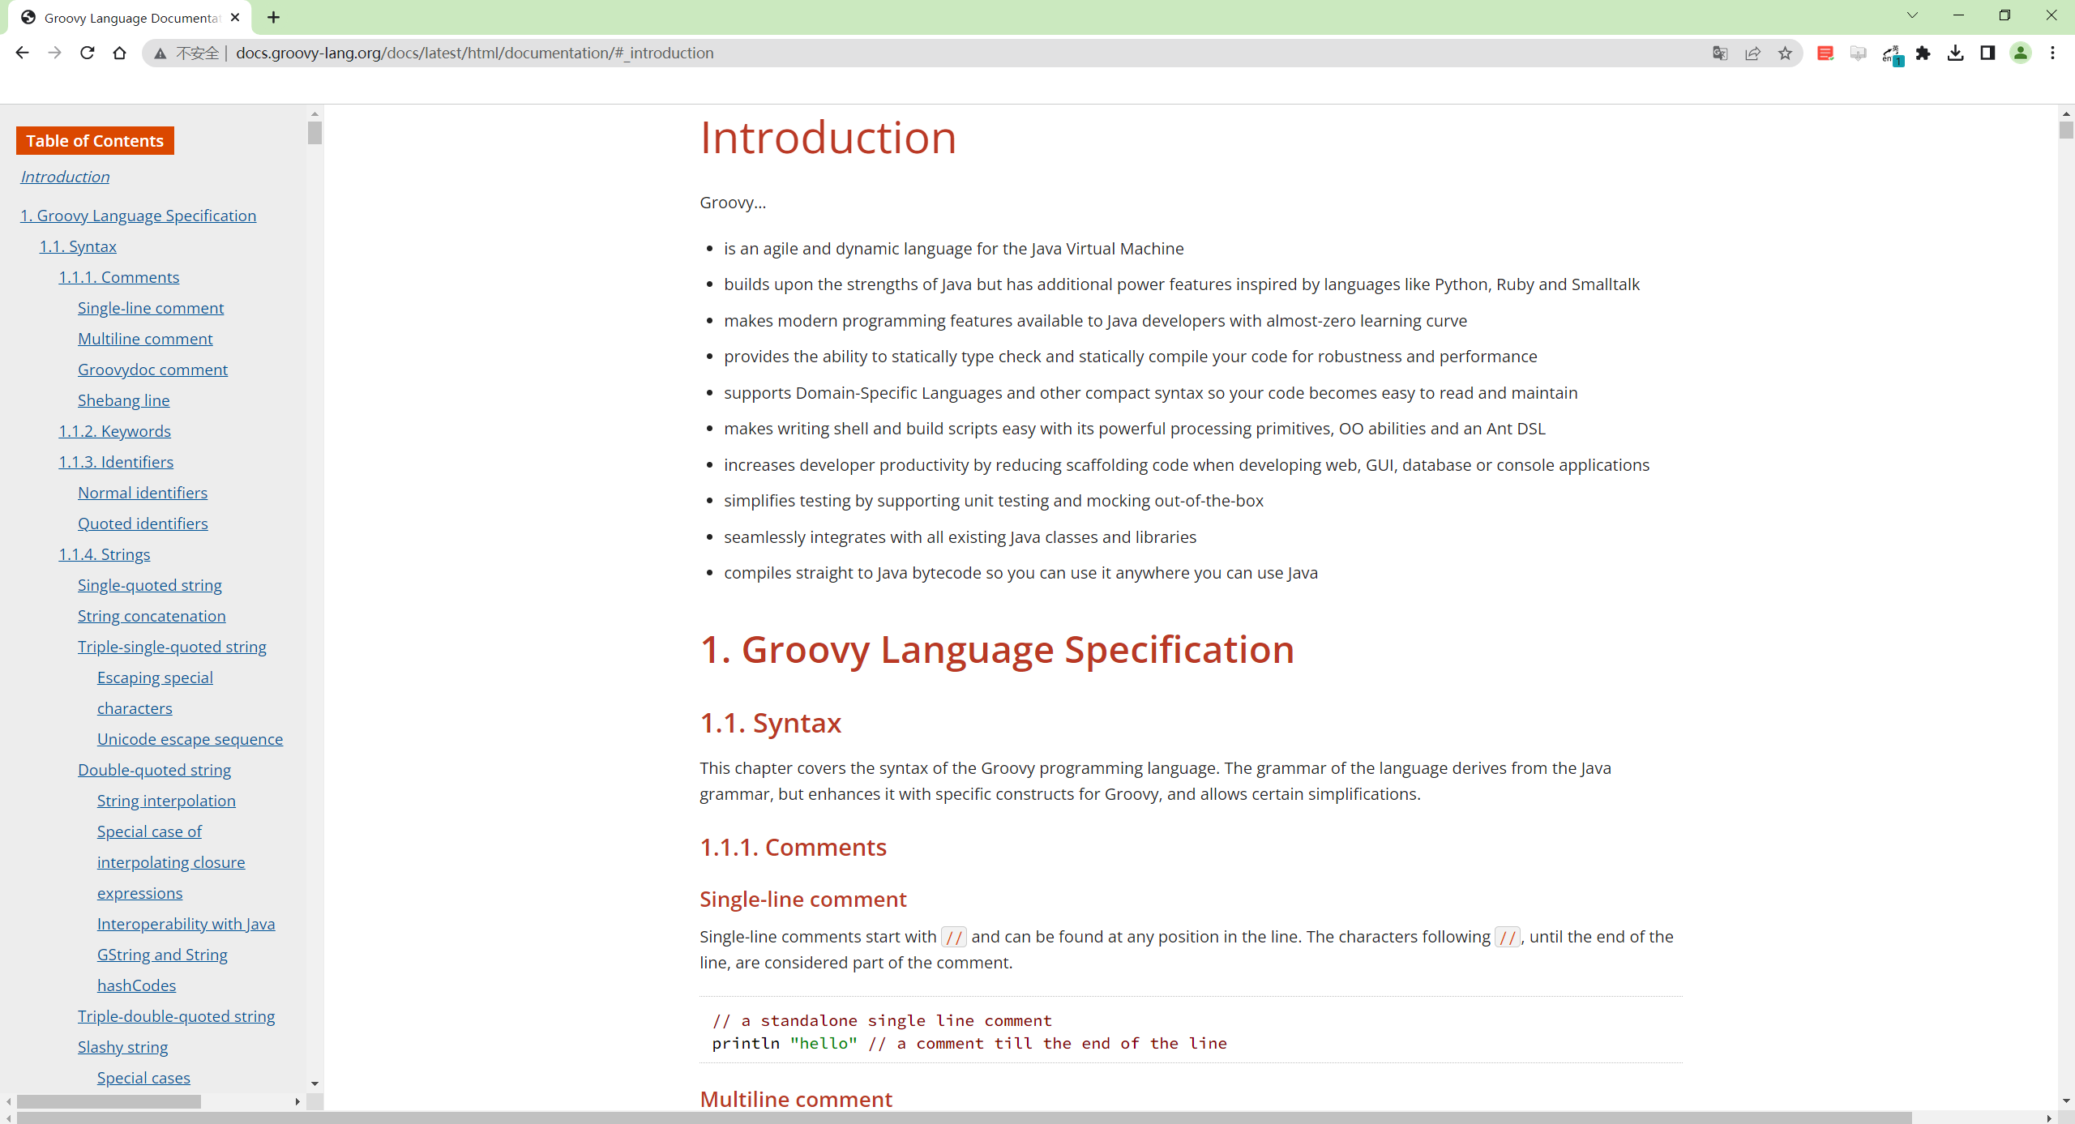Click the page reload icon
2075x1124 pixels.
pos(86,53)
